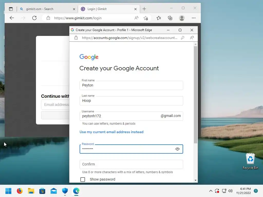Click popup scrollbar down arrow

coord(195,180)
